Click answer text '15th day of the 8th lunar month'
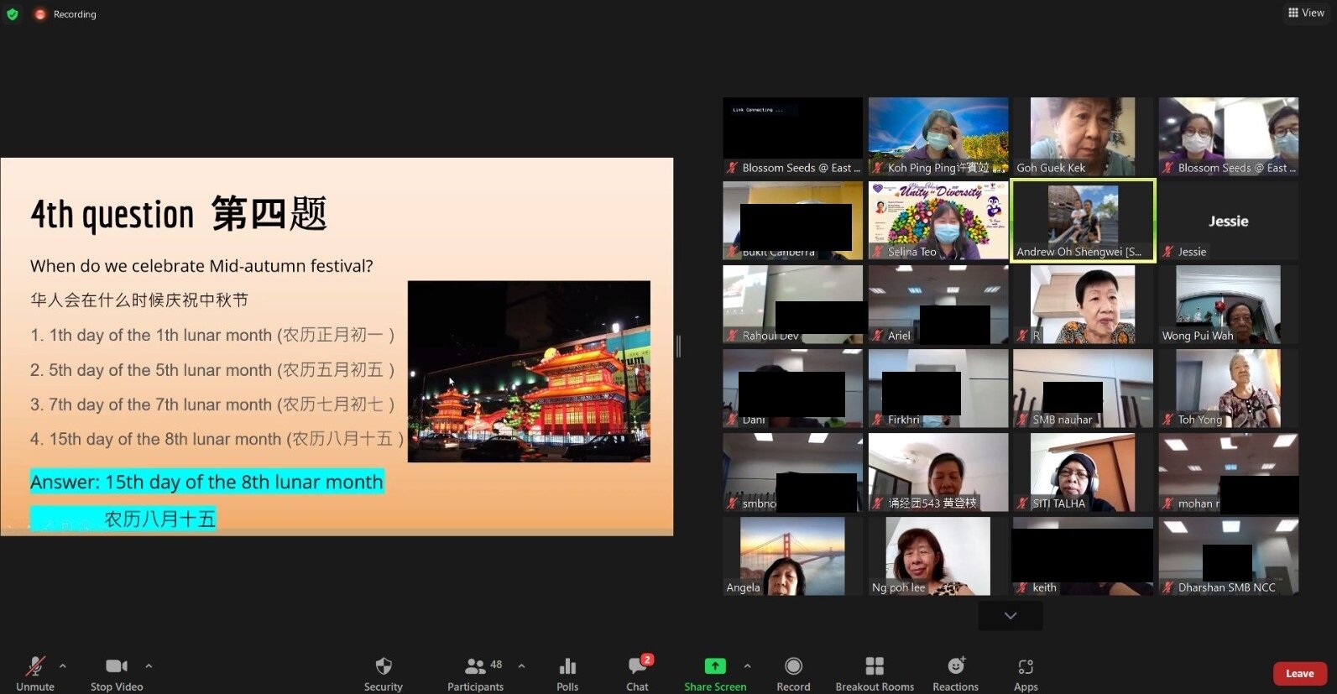The height and width of the screenshot is (694, 1337). point(243,482)
